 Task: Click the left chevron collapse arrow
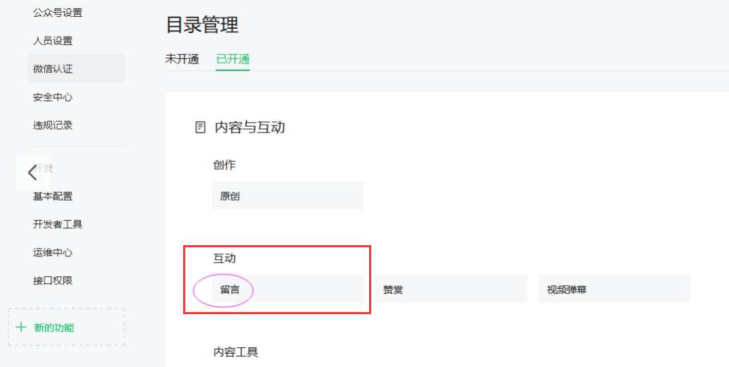(32, 173)
